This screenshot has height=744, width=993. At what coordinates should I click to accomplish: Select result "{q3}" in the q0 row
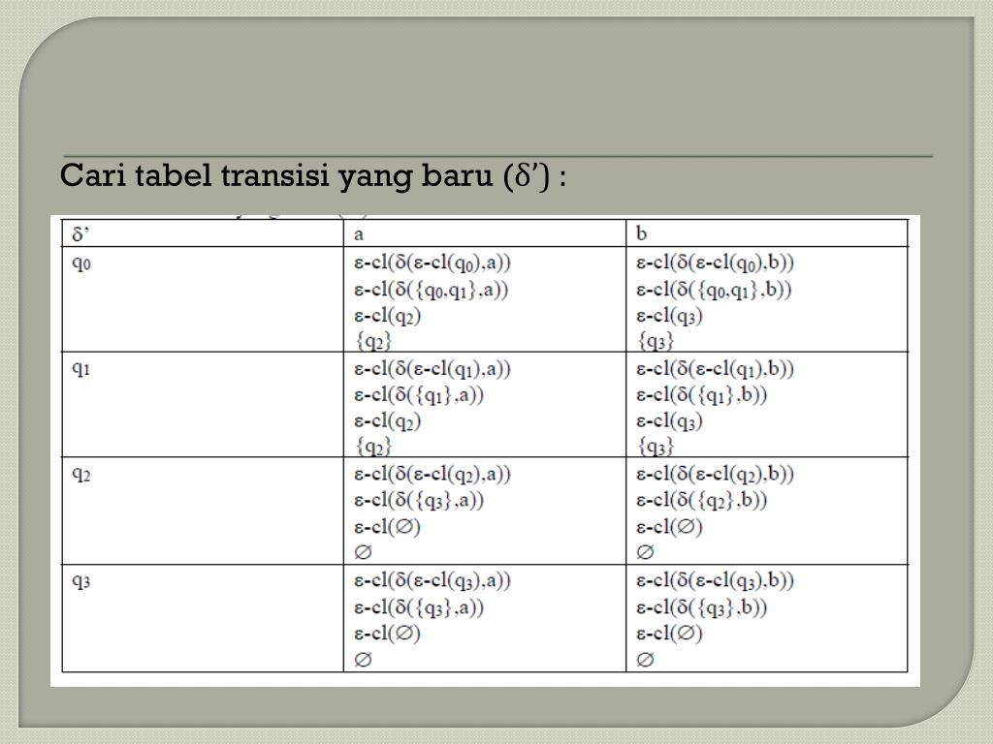656,342
